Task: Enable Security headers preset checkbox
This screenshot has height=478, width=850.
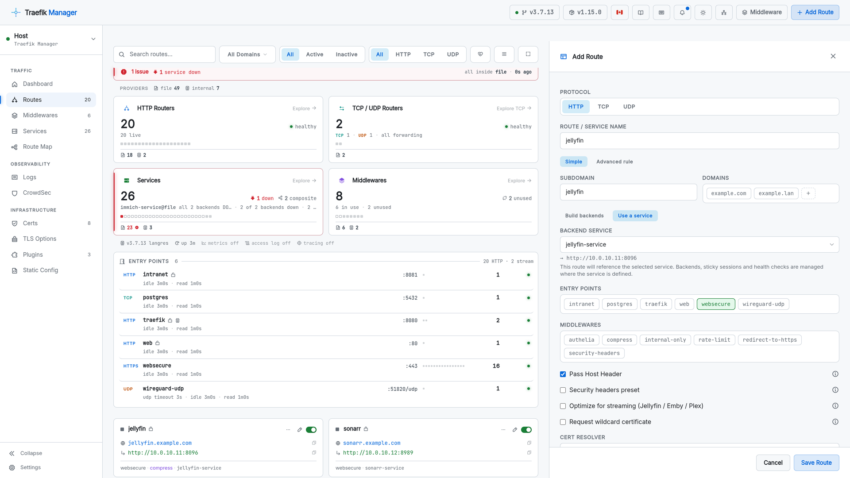Action: coord(563,390)
